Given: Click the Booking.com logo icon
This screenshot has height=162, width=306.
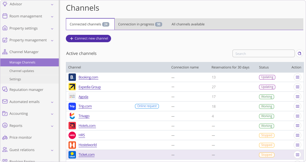Looking at the screenshot, I should [72, 77].
